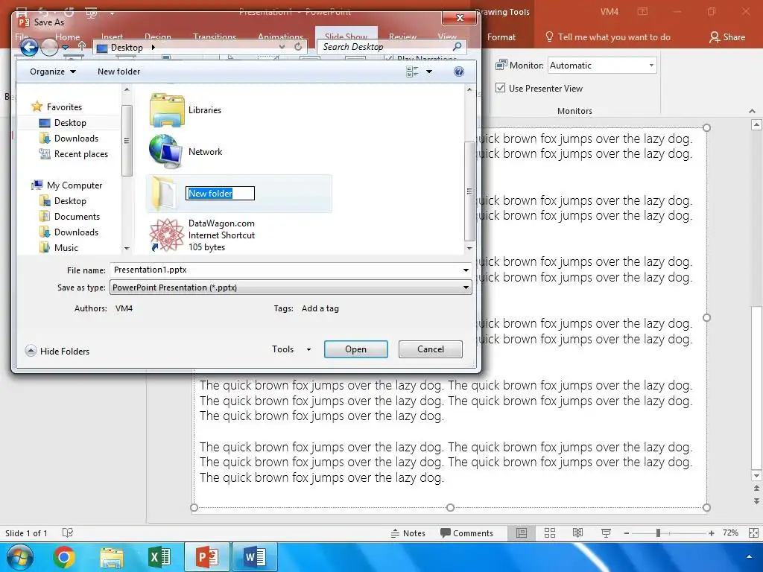
Task: Adjust the zoom slider handle
Action: [658, 533]
